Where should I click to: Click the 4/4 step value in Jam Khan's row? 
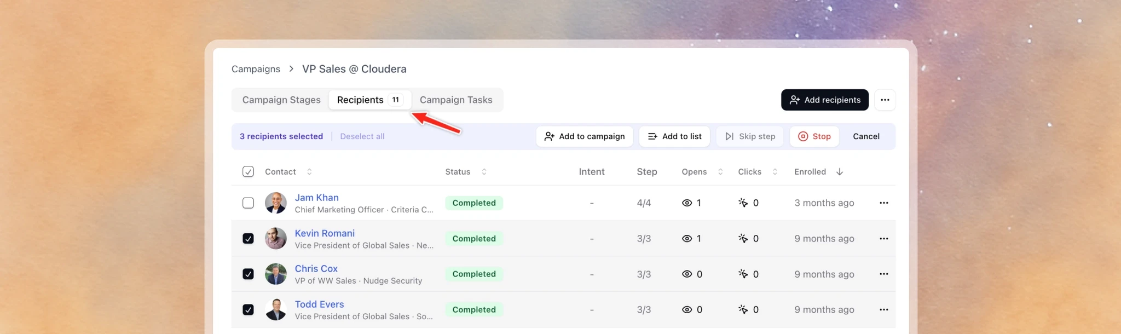[644, 203]
